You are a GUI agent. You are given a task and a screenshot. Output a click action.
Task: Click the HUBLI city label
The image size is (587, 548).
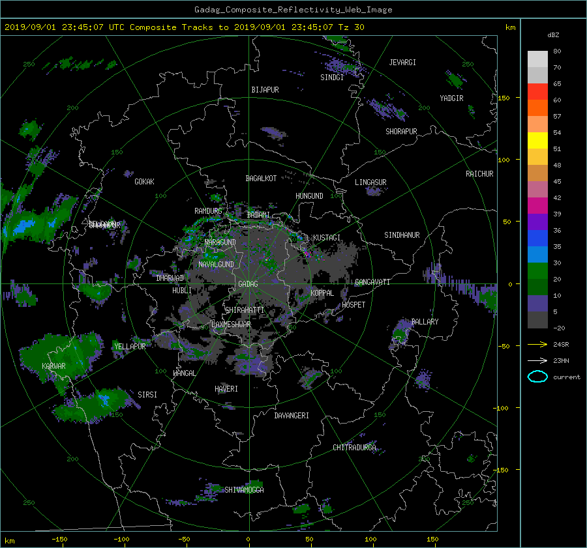pos(181,290)
